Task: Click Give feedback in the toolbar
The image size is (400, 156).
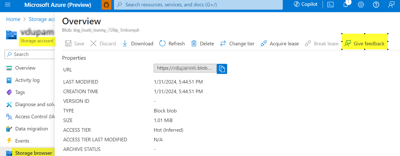Action: pyautogui.click(x=365, y=44)
